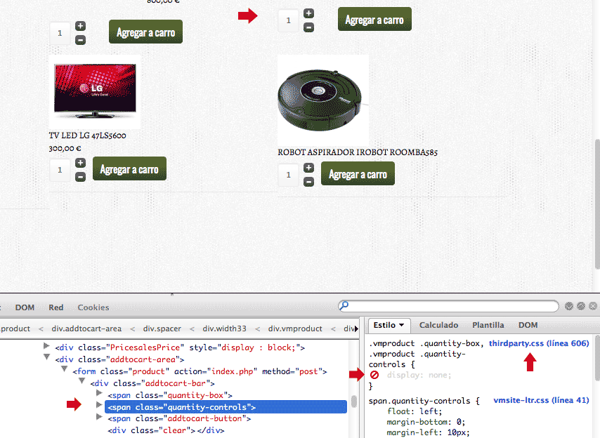
Task: Switch to the Red tab in Firebug
Action: click(56, 307)
